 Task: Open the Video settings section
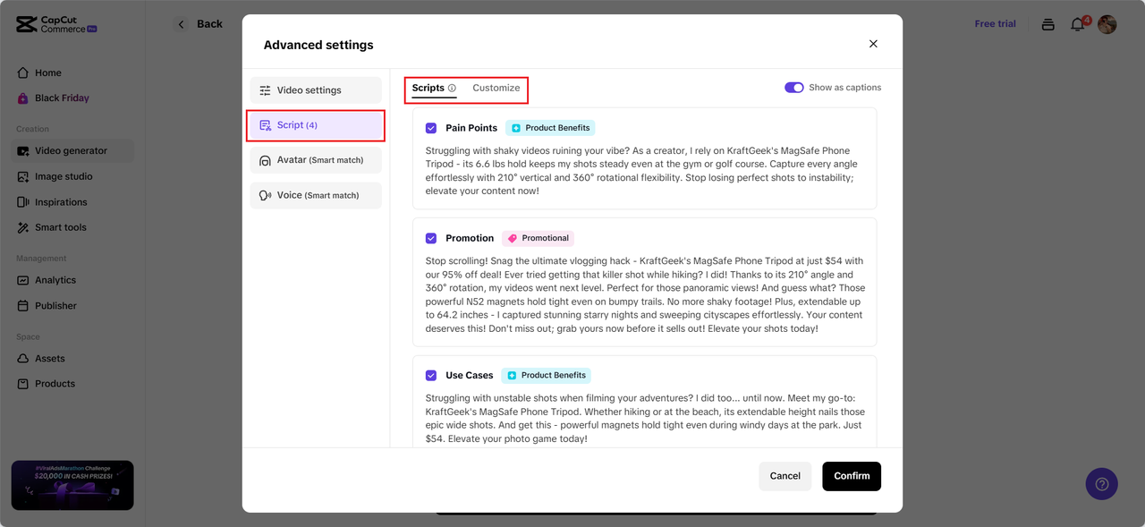[316, 90]
